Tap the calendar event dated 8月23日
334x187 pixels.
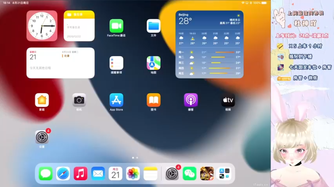click(x=70, y=54)
